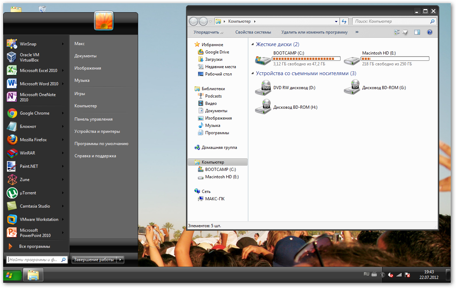Click Найти программы и файлы search box
Image resolution: width=456 pixels, height=288 pixels.
(x=37, y=260)
